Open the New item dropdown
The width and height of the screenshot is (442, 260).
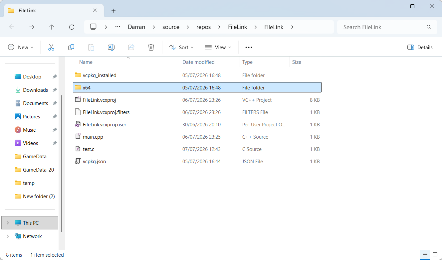21,47
